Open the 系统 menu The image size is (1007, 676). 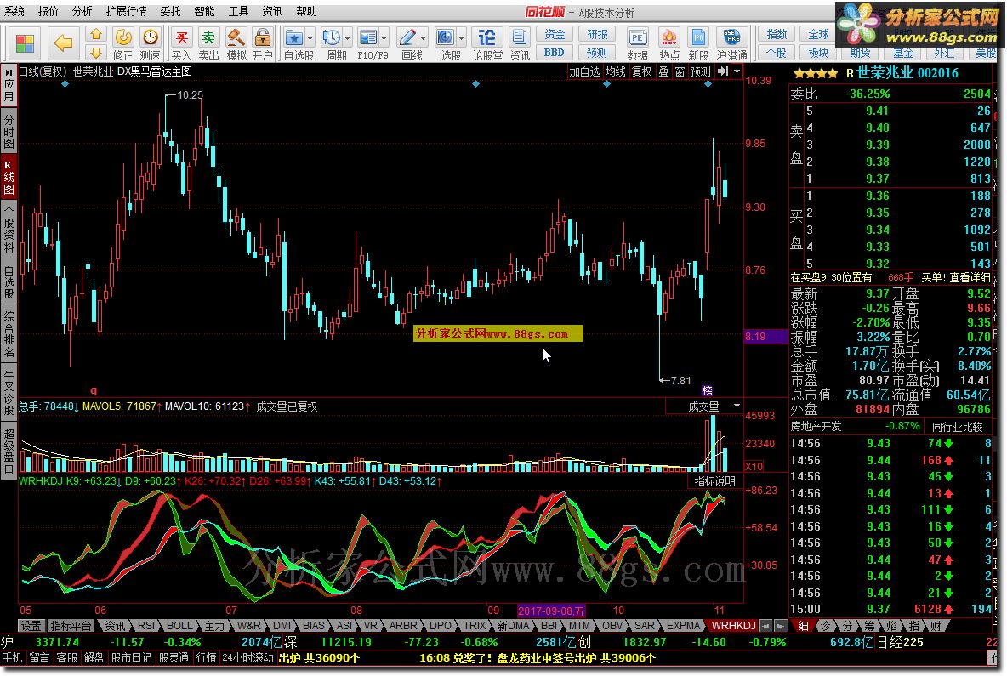pyautogui.click(x=14, y=11)
